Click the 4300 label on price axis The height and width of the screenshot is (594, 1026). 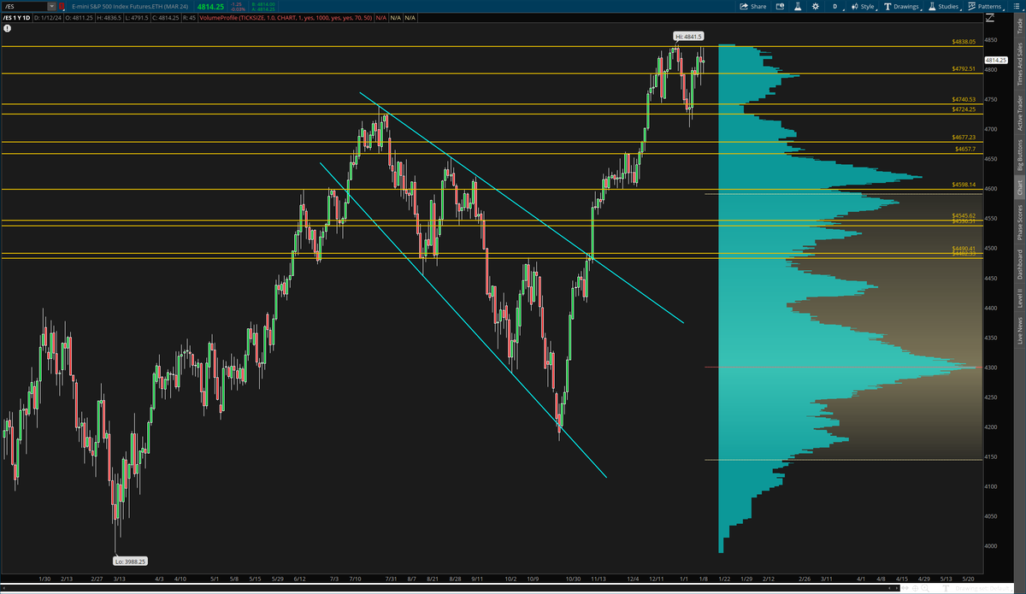tap(991, 368)
